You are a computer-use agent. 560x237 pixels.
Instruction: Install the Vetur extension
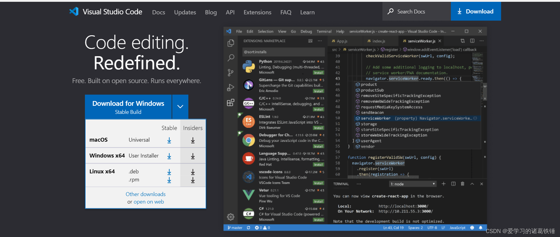point(318,201)
